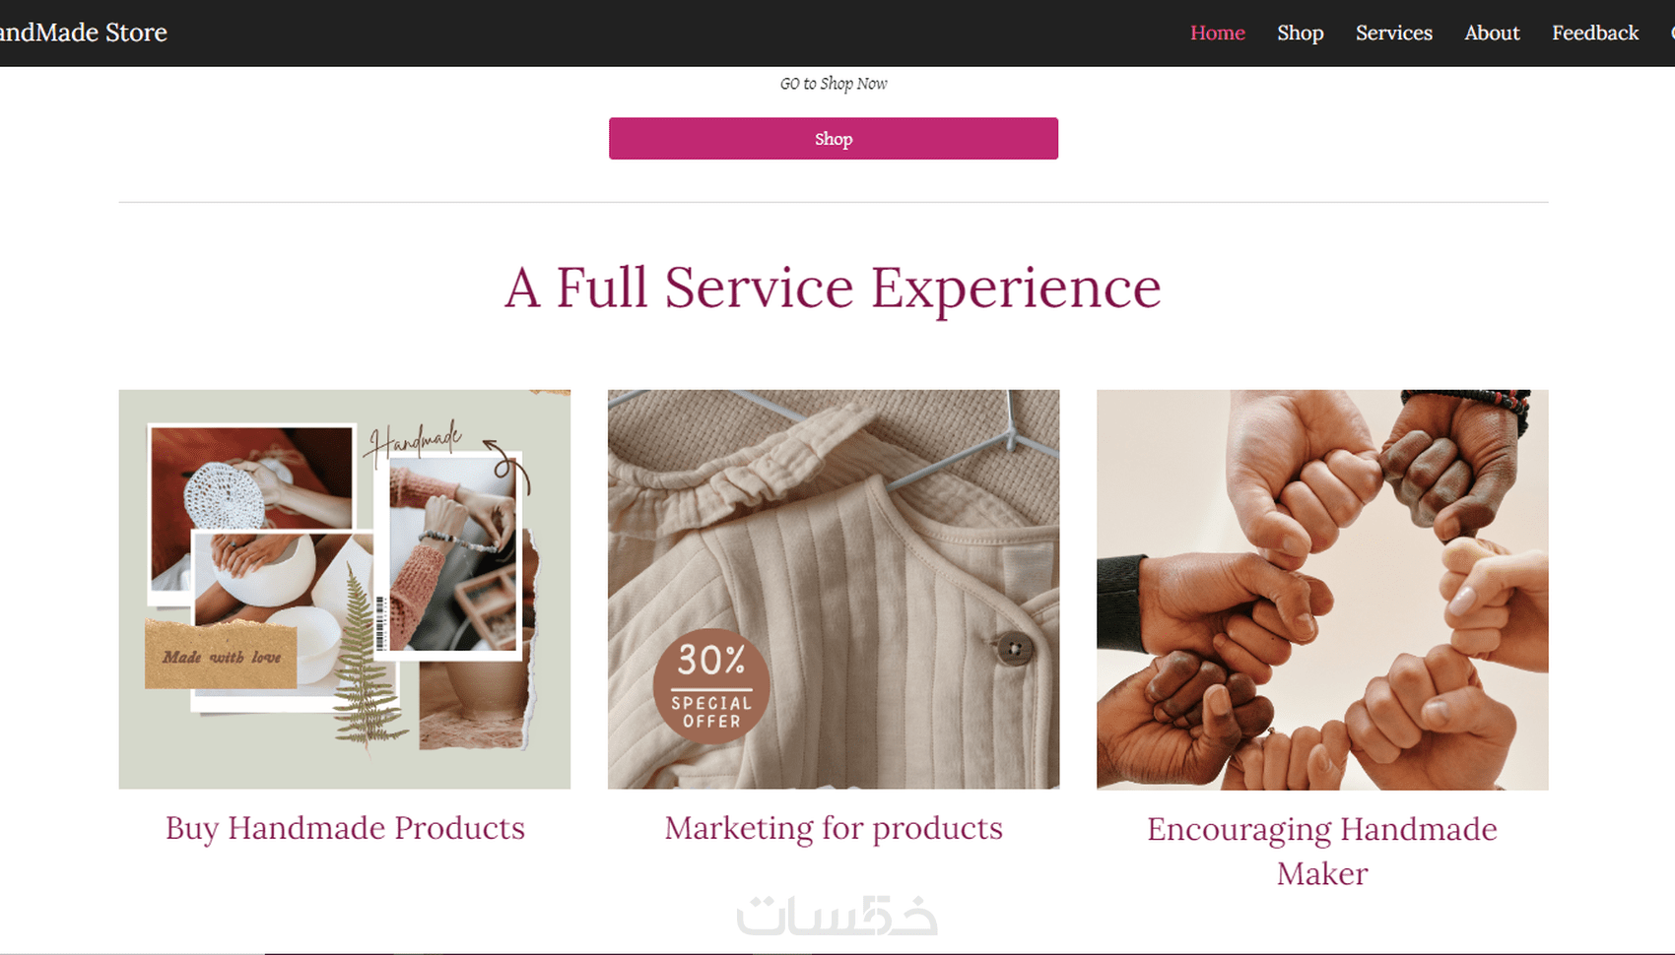Open the Services menu item
The height and width of the screenshot is (955, 1675).
1393,32
